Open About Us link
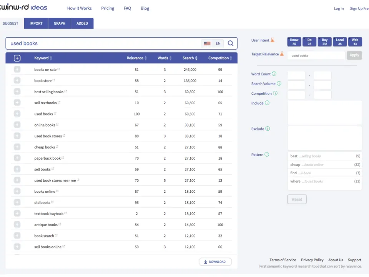Screen dimensions: 369x277 336,260
